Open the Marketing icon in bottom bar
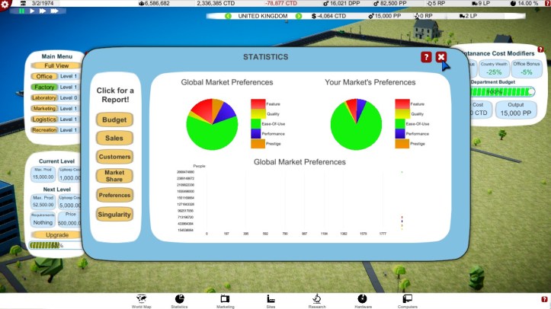Viewport: 551px width, 309px height. tap(225, 299)
